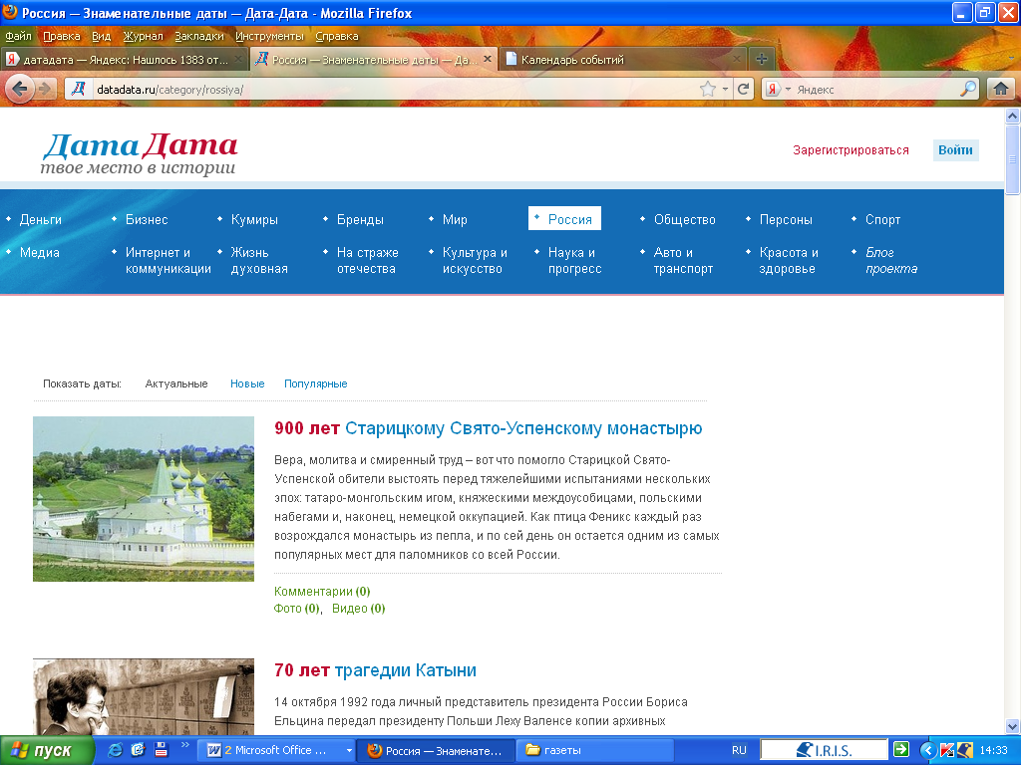Image resolution: width=1021 pixels, height=765 pixels.
Task: Open the Бренды category
Action: [x=360, y=219]
